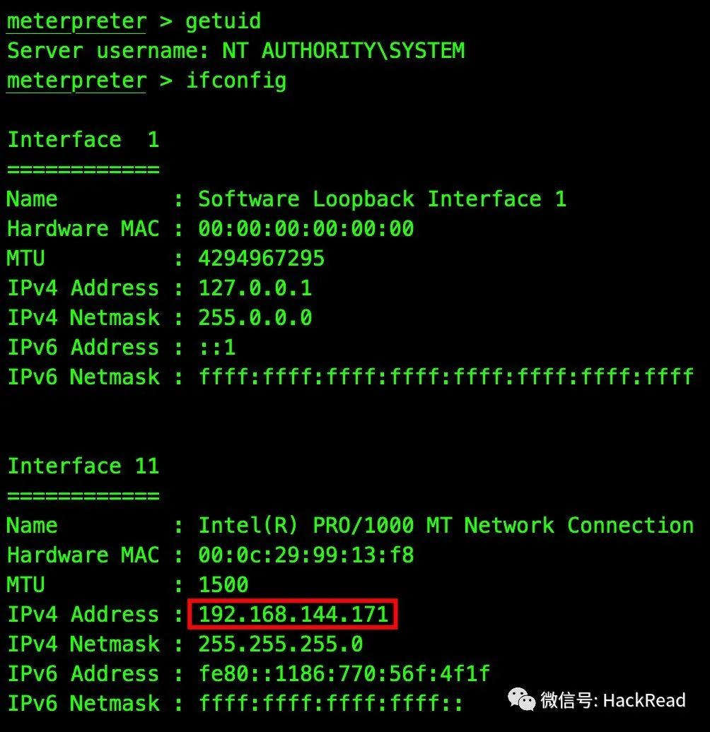Click the loopback address 127.0.0.1
710x732 pixels.
255,288
